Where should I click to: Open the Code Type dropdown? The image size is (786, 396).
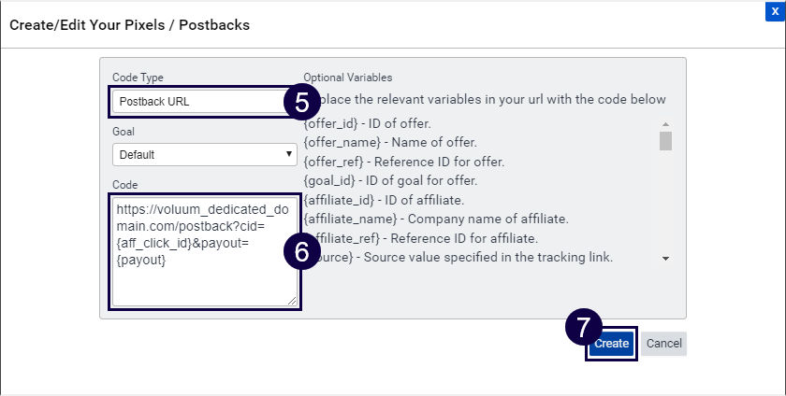click(198, 101)
